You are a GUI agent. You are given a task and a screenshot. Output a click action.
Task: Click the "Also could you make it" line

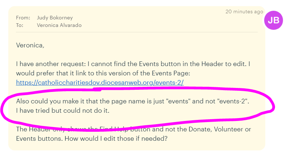pyautogui.click(x=47, y=101)
